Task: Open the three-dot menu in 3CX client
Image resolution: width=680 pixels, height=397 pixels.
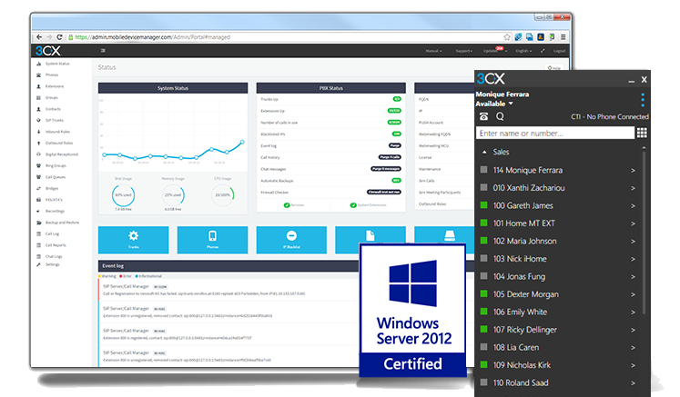Action: pyautogui.click(x=643, y=99)
